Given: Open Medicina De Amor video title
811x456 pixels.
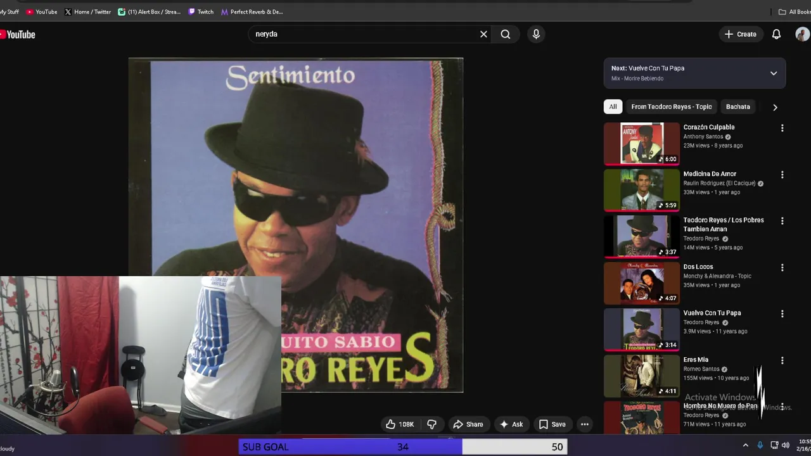Looking at the screenshot, I should click(710, 174).
